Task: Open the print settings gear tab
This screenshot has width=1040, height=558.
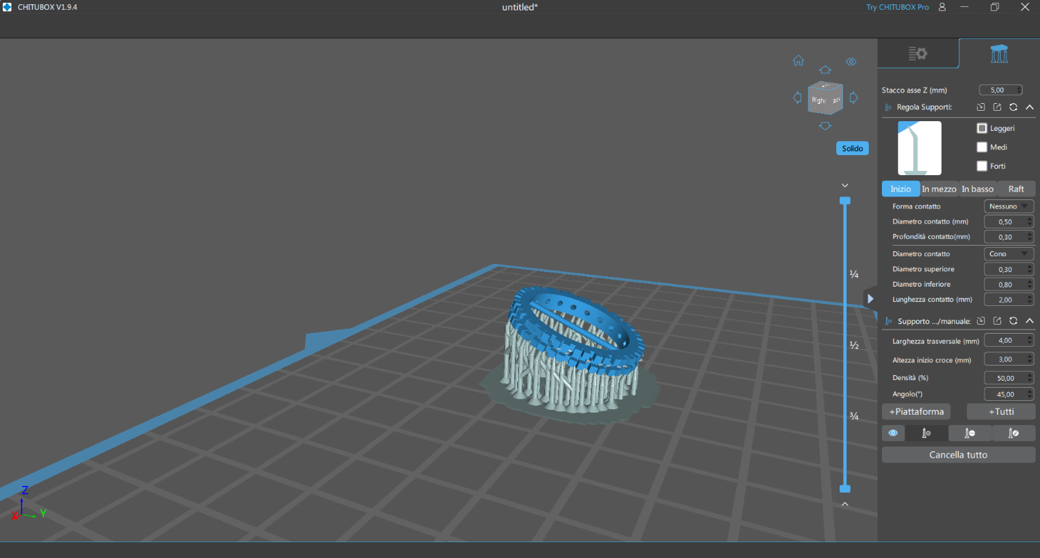Action: [918, 53]
